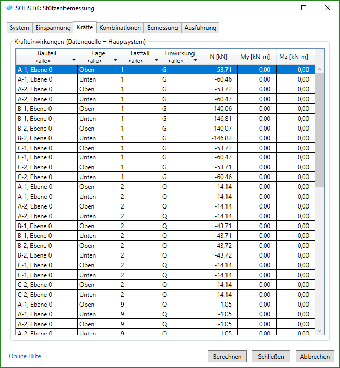Open the Einspannung tab
Screen dimensions: 340x368
coord(53,28)
